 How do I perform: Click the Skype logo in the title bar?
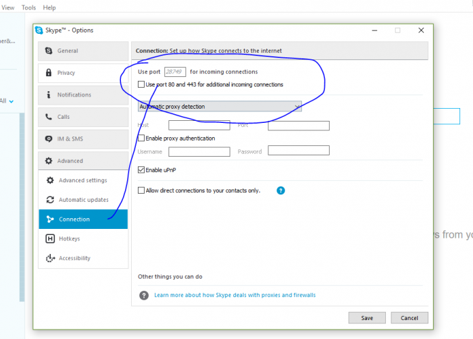tap(39, 30)
